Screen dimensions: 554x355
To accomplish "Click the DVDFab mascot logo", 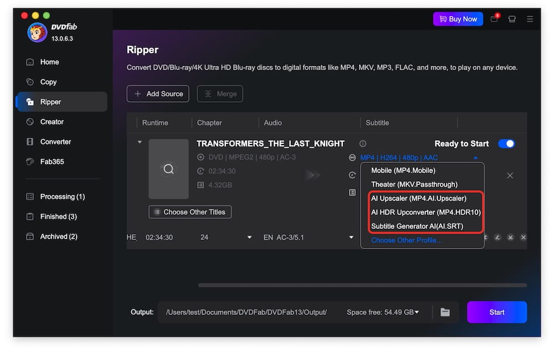I will pyautogui.click(x=37, y=33).
